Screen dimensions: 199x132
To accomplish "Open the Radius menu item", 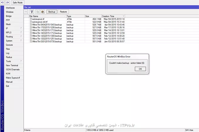I will (9, 57).
